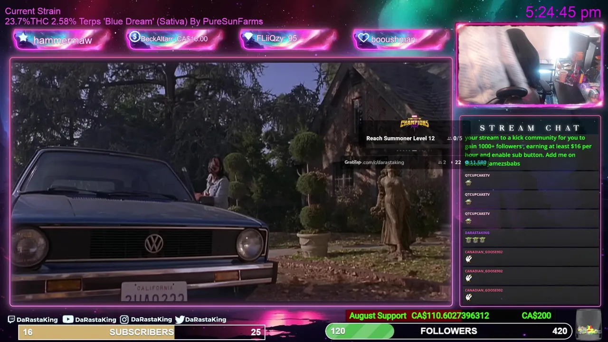
Task: Select the booushman subscriber badge
Action: [x=402, y=39]
